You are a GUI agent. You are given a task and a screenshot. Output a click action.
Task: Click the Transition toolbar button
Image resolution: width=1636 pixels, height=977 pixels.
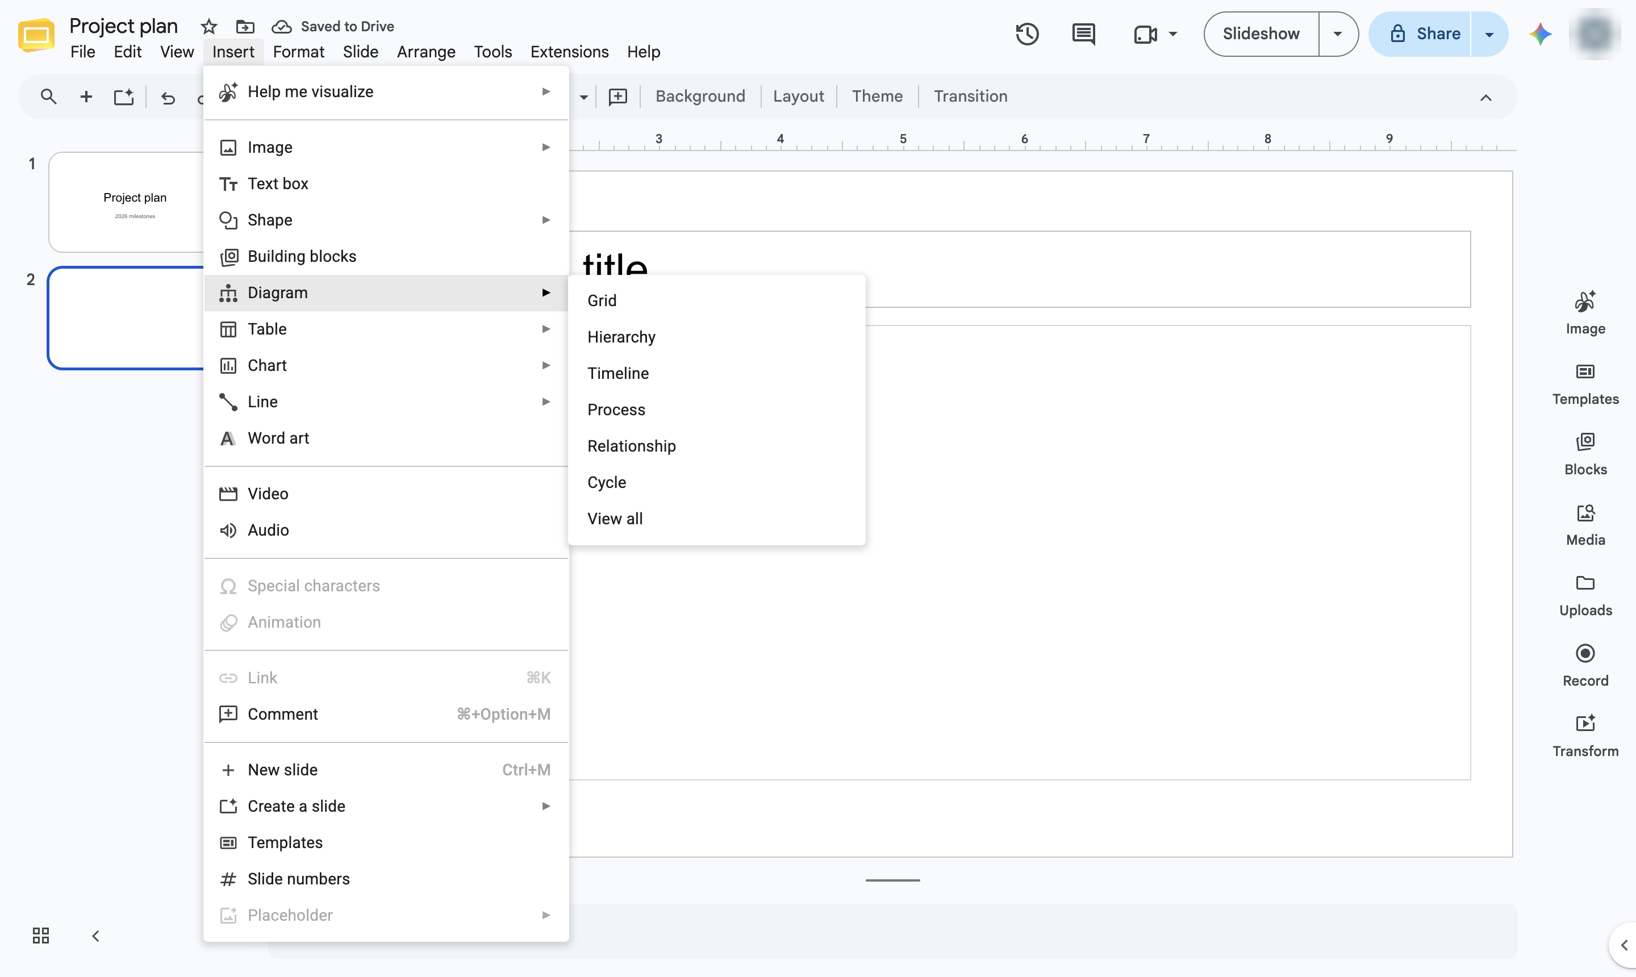point(970,96)
